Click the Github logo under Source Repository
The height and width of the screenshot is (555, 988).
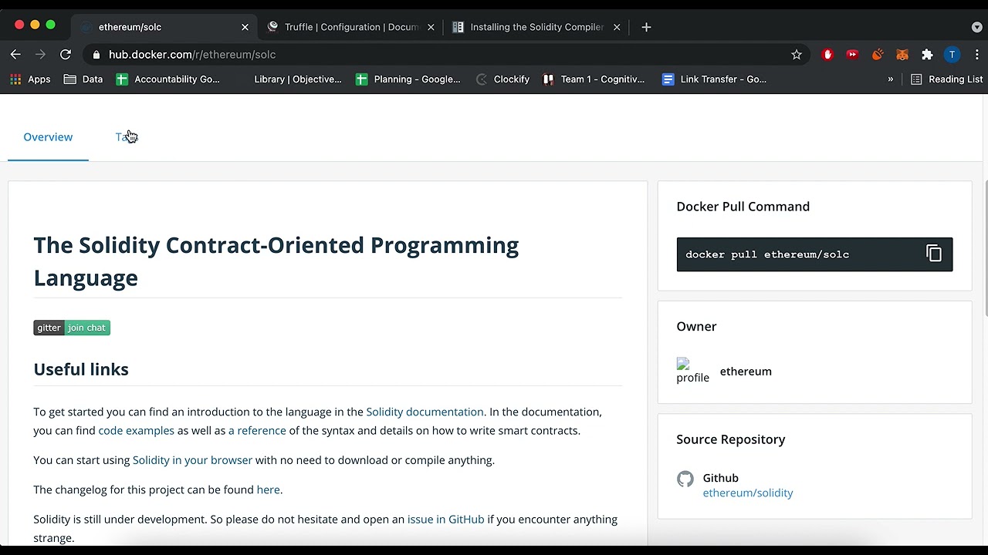(x=685, y=479)
